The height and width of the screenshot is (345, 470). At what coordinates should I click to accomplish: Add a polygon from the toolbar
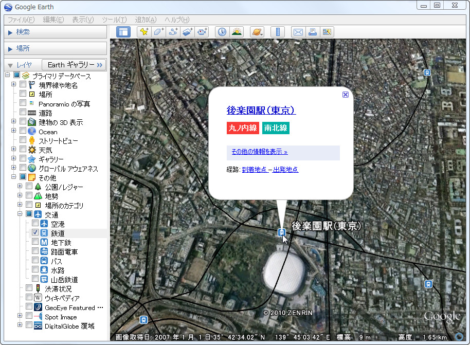click(158, 32)
